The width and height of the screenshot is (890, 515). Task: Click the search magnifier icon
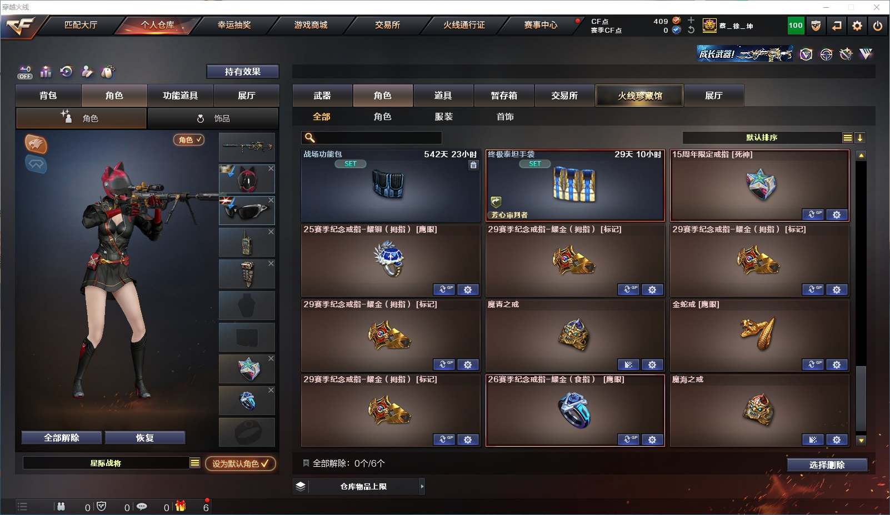tap(310, 138)
